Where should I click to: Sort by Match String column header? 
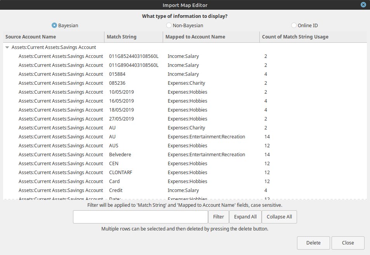pos(120,37)
